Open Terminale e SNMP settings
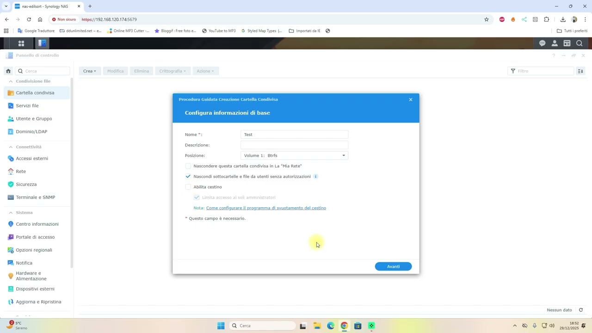The width and height of the screenshot is (592, 333). click(x=37, y=197)
